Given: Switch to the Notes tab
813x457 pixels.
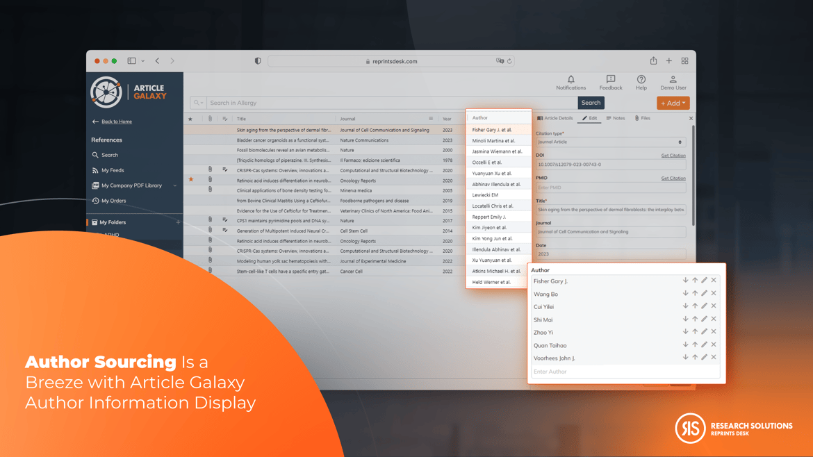Looking at the screenshot, I should tap(616, 119).
